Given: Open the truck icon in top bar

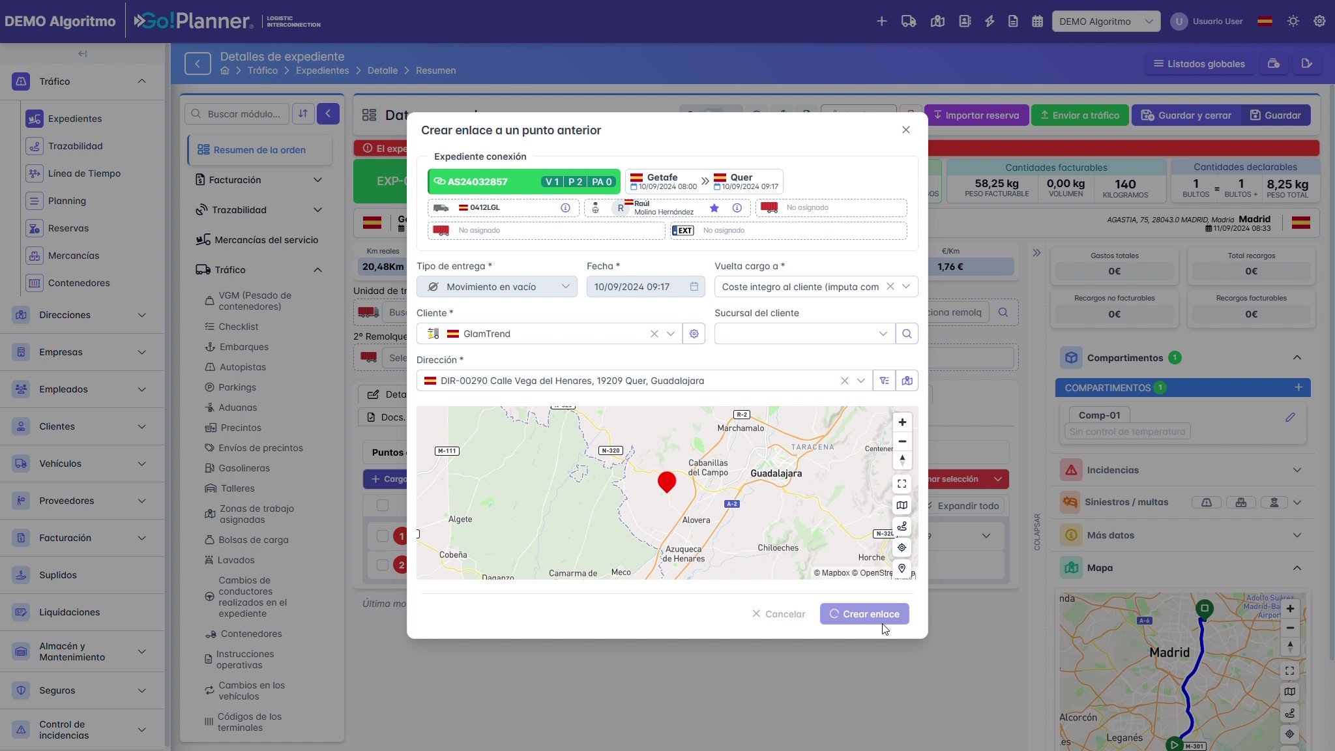Looking at the screenshot, I should point(909,22).
